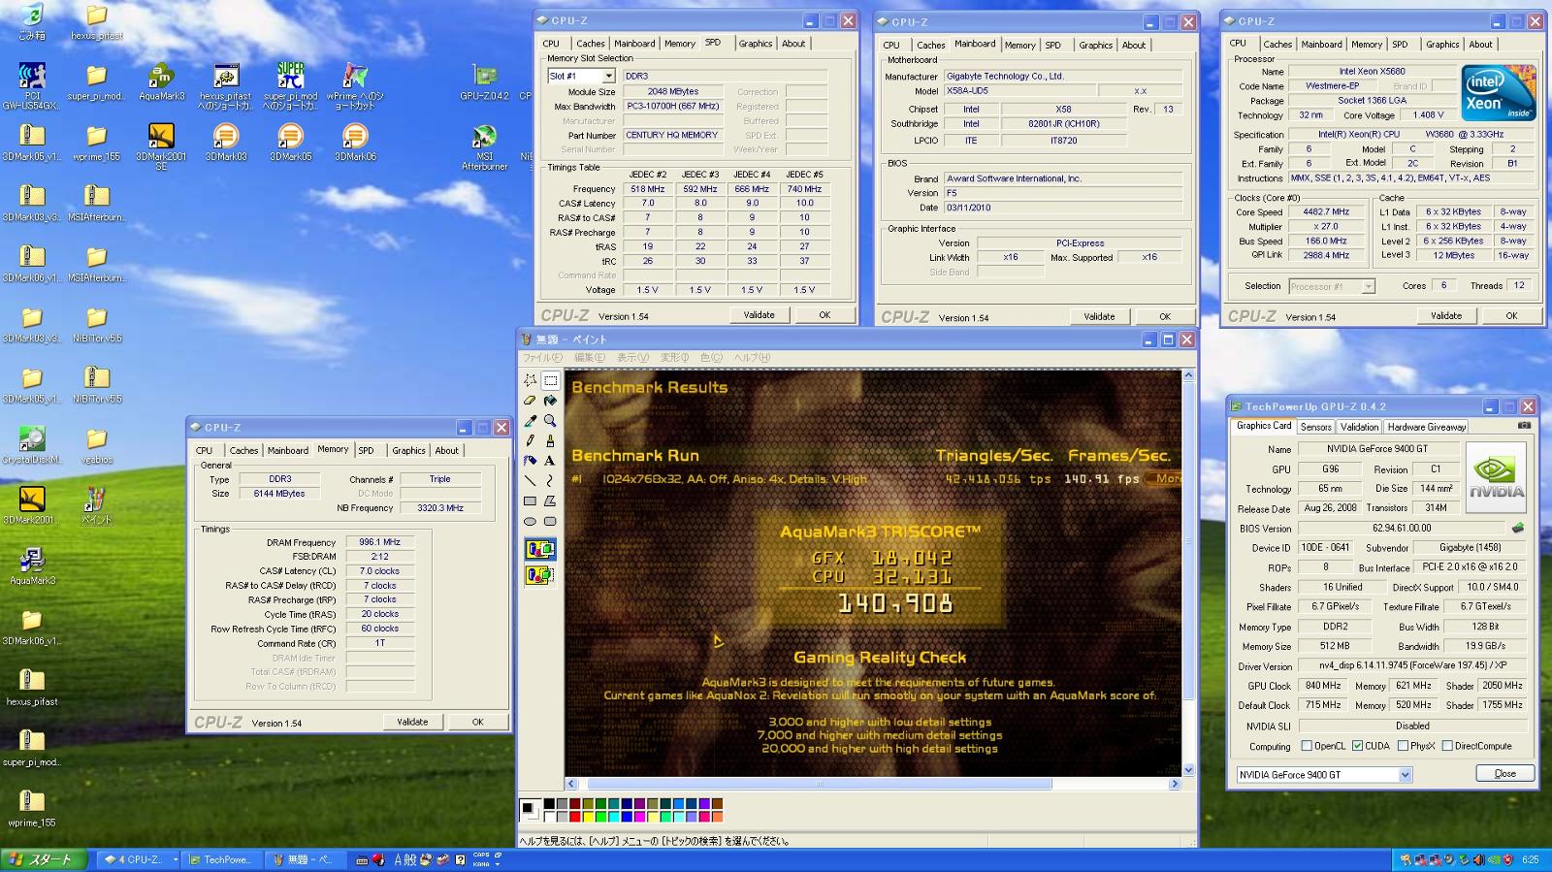The image size is (1552, 872).
Task: Click Validate in the Mainboard CPU-Z window
Action: pyautogui.click(x=1099, y=316)
